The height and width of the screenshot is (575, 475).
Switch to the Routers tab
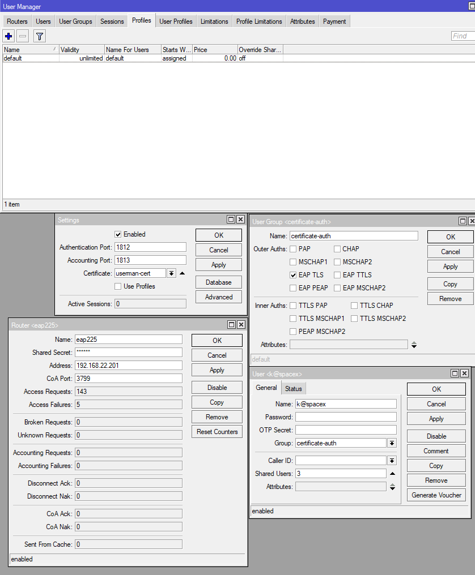17,22
